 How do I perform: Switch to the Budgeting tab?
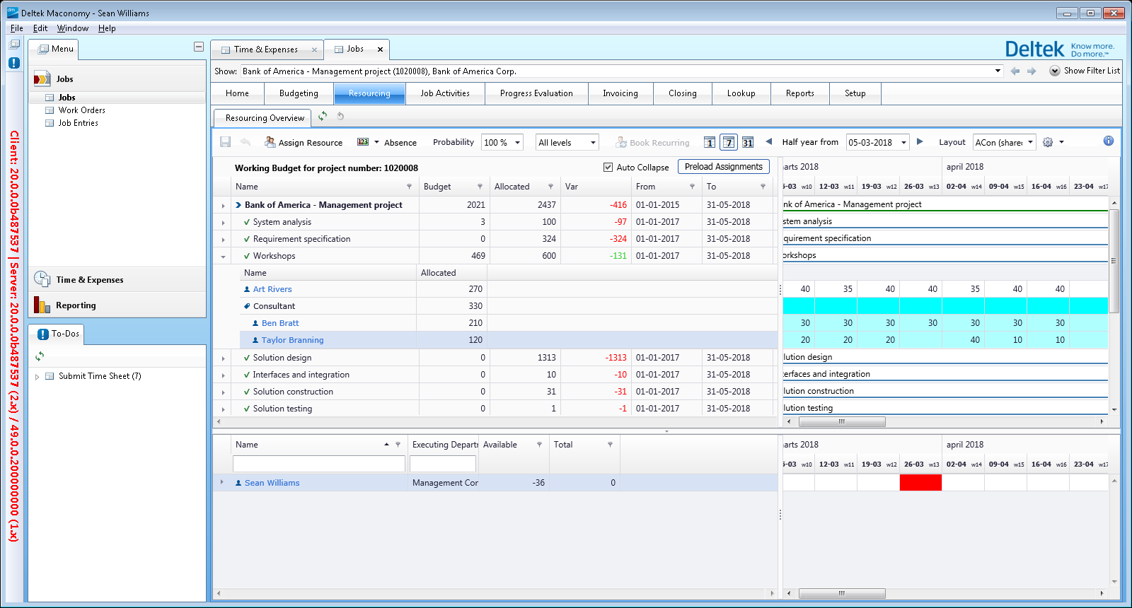tap(299, 93)
